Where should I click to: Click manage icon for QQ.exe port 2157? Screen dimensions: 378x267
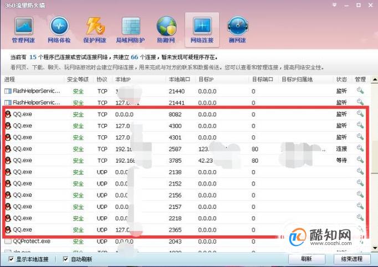(x=360, y=206)
